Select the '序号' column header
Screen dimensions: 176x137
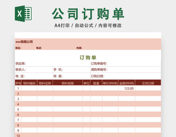coord(18,83)
